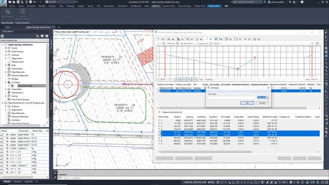The width and height of the screenshot is (329, 185).
Task: Click Cancel in the Set Value dialog
Action: [x=262, y=103]
